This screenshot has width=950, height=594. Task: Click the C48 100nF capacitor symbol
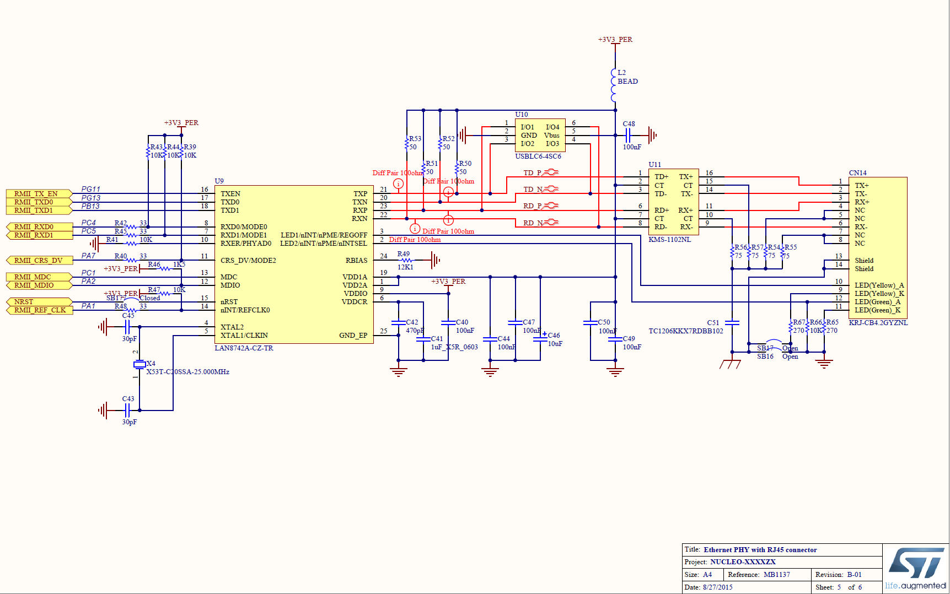point(628,135)
